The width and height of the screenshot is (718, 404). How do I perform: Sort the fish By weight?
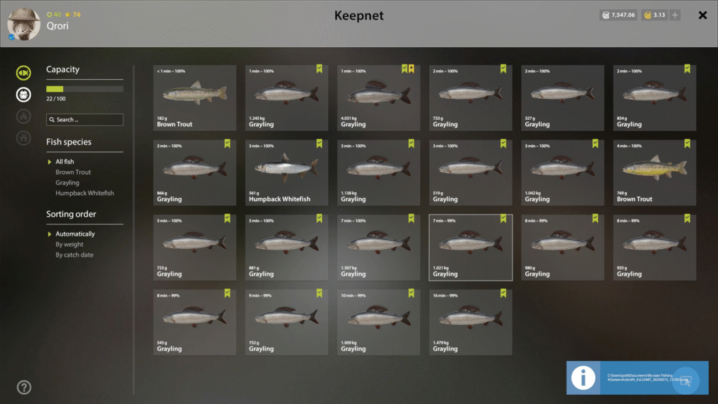[x=69, y=244]
